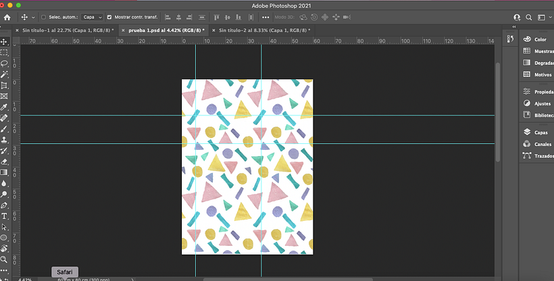Align bottom edges in options bar
This screenshot has width=554, height=281.
point(238,17)
